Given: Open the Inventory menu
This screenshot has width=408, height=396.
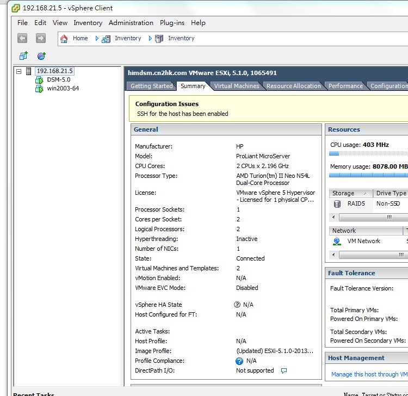Looking at the screenshot, I should coord(88,23).
